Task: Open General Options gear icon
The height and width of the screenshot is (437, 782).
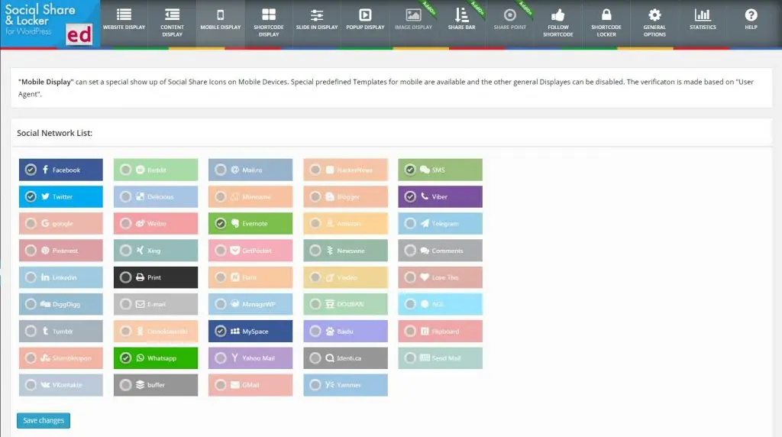Action: 654,15
